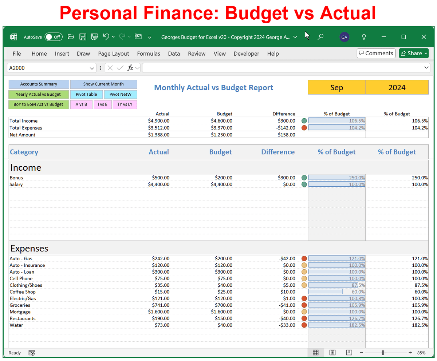
Task: Click the A vs B button
Action: [81, 105]
